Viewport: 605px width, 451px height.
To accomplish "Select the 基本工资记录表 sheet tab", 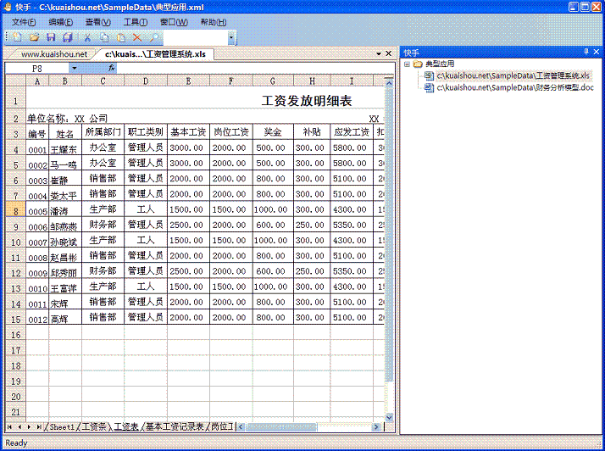I will pyautogui.click(x=175, y=426).
